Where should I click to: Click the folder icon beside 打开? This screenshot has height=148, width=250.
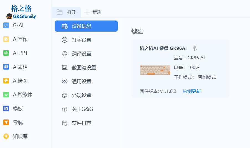(60, 12)
